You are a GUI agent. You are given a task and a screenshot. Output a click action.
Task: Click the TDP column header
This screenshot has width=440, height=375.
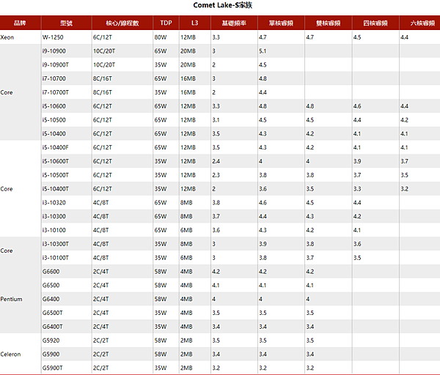click(166, 23)
